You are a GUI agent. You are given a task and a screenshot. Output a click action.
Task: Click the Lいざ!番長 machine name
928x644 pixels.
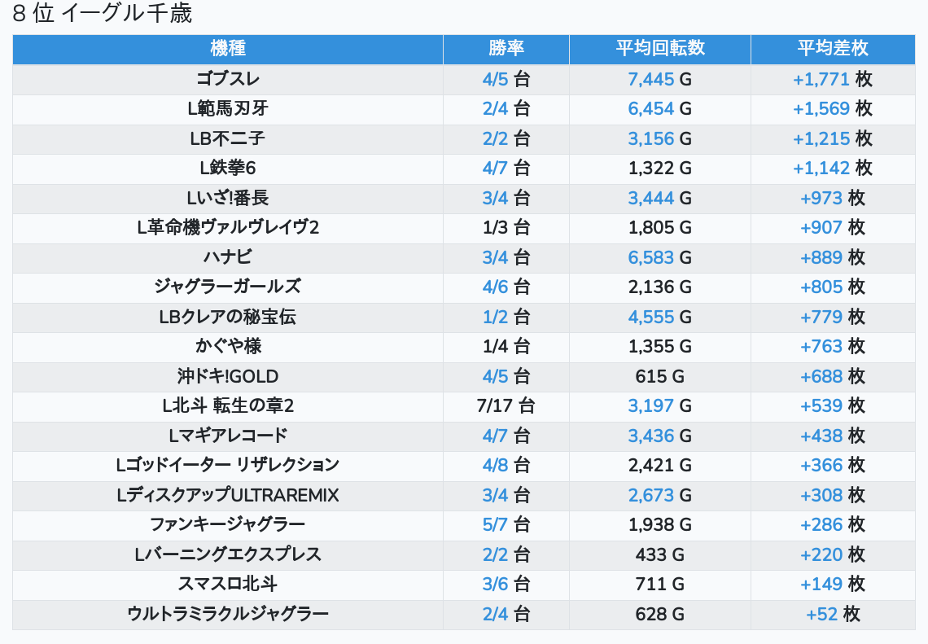pyautogui.click(x=228, y=198)
